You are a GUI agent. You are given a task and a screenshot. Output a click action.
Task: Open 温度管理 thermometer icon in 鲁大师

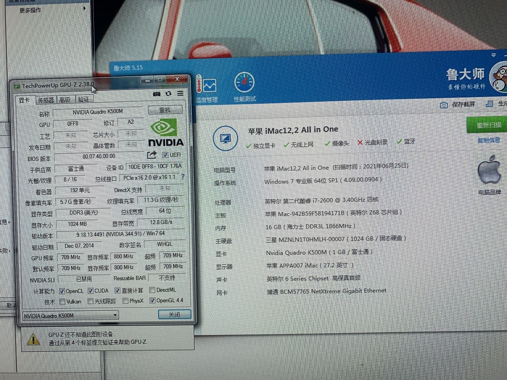coord(206,84)
